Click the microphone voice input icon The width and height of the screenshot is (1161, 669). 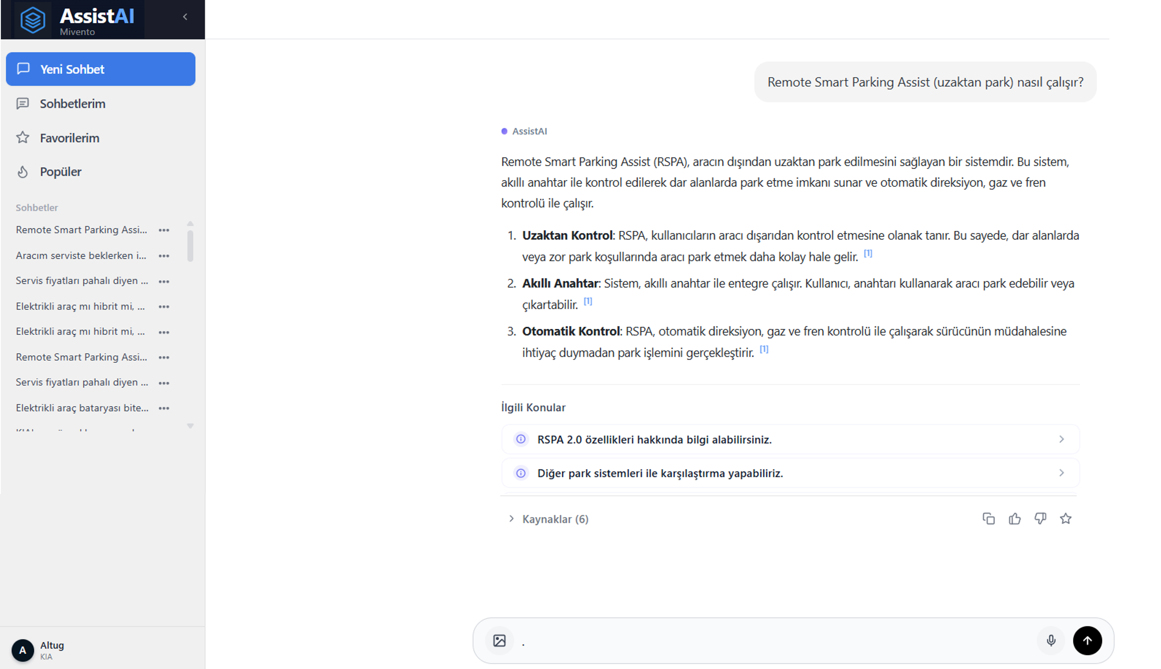[1051, 641]
